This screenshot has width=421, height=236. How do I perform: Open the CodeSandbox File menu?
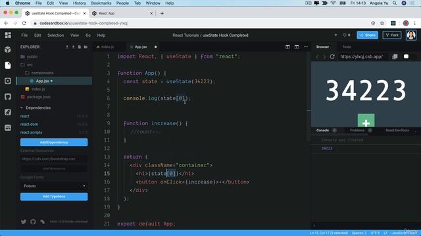click(x=24, y=35)
